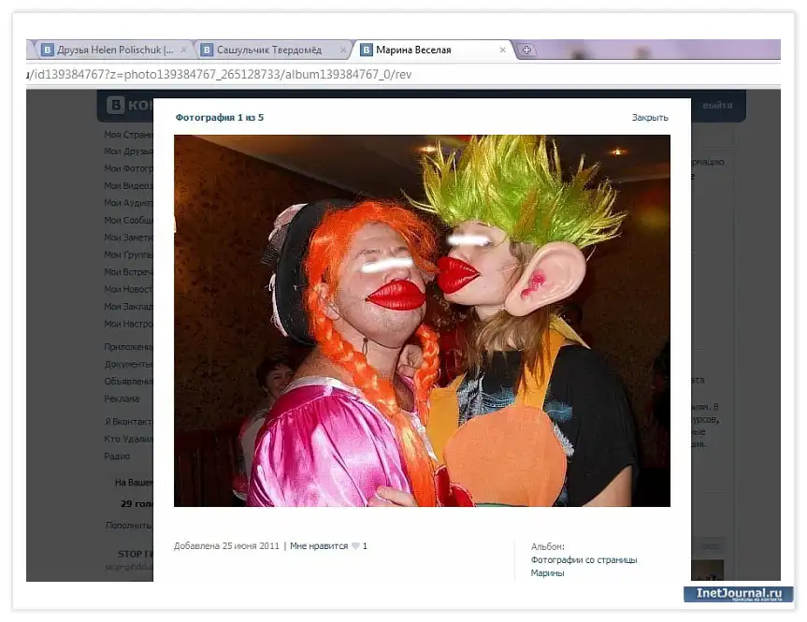Click the VK logo in the site header

[x=116, y=106]
